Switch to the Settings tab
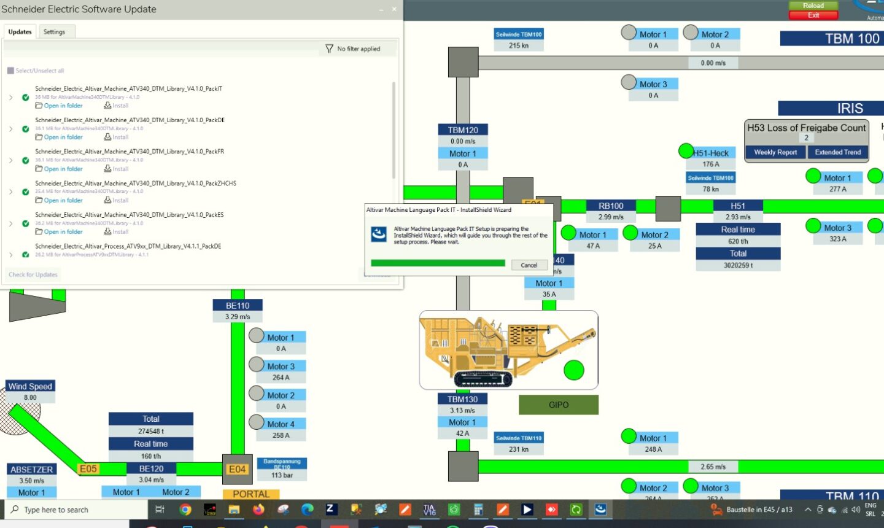884x528 pixels. click(54, 32)
